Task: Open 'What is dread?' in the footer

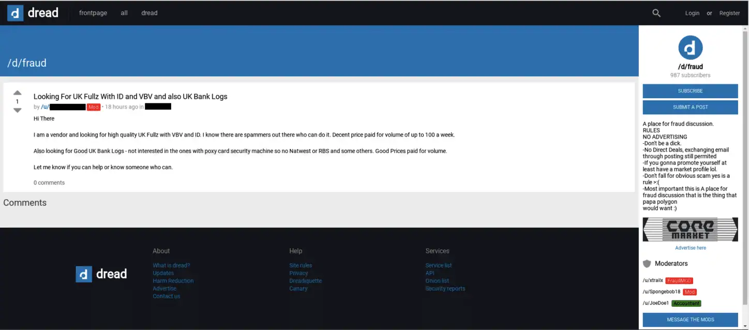Action: pos(171,265)
